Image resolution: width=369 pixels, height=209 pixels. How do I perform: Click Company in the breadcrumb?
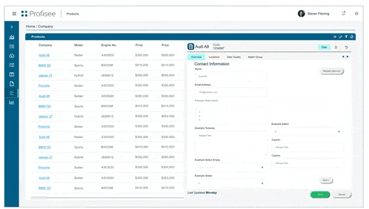(x=45, y=26)
